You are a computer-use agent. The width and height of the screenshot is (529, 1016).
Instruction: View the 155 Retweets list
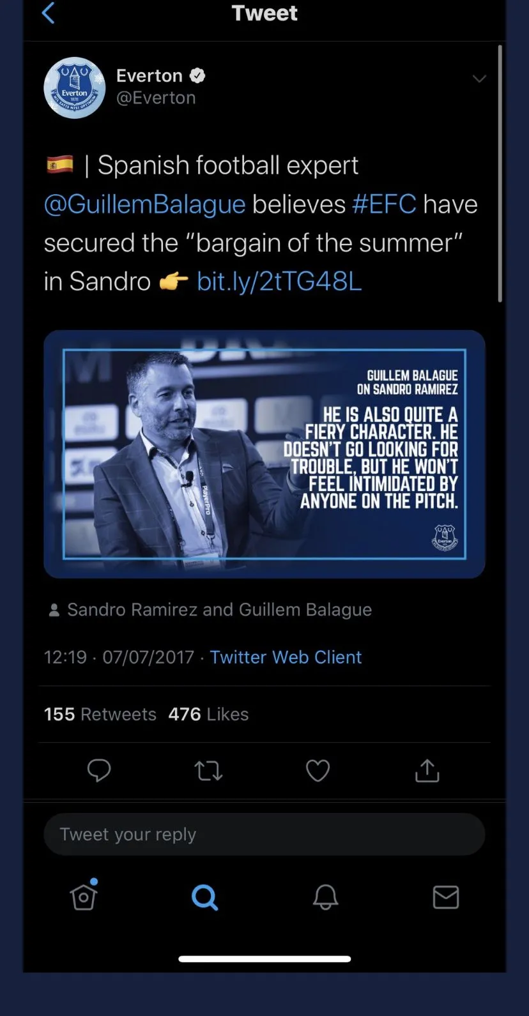pos(100,714)
